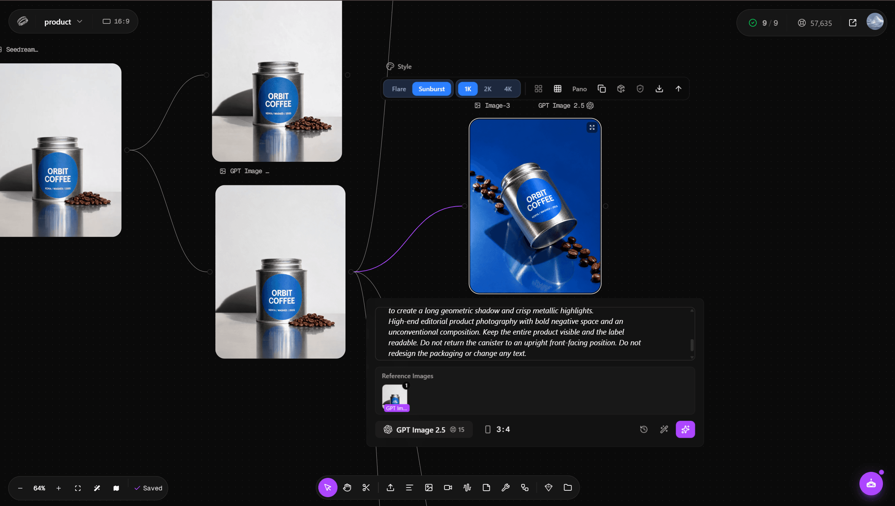This screenshot has height=506, width=895.
Task: Open the product project dropdown
Action: point(63,22)
